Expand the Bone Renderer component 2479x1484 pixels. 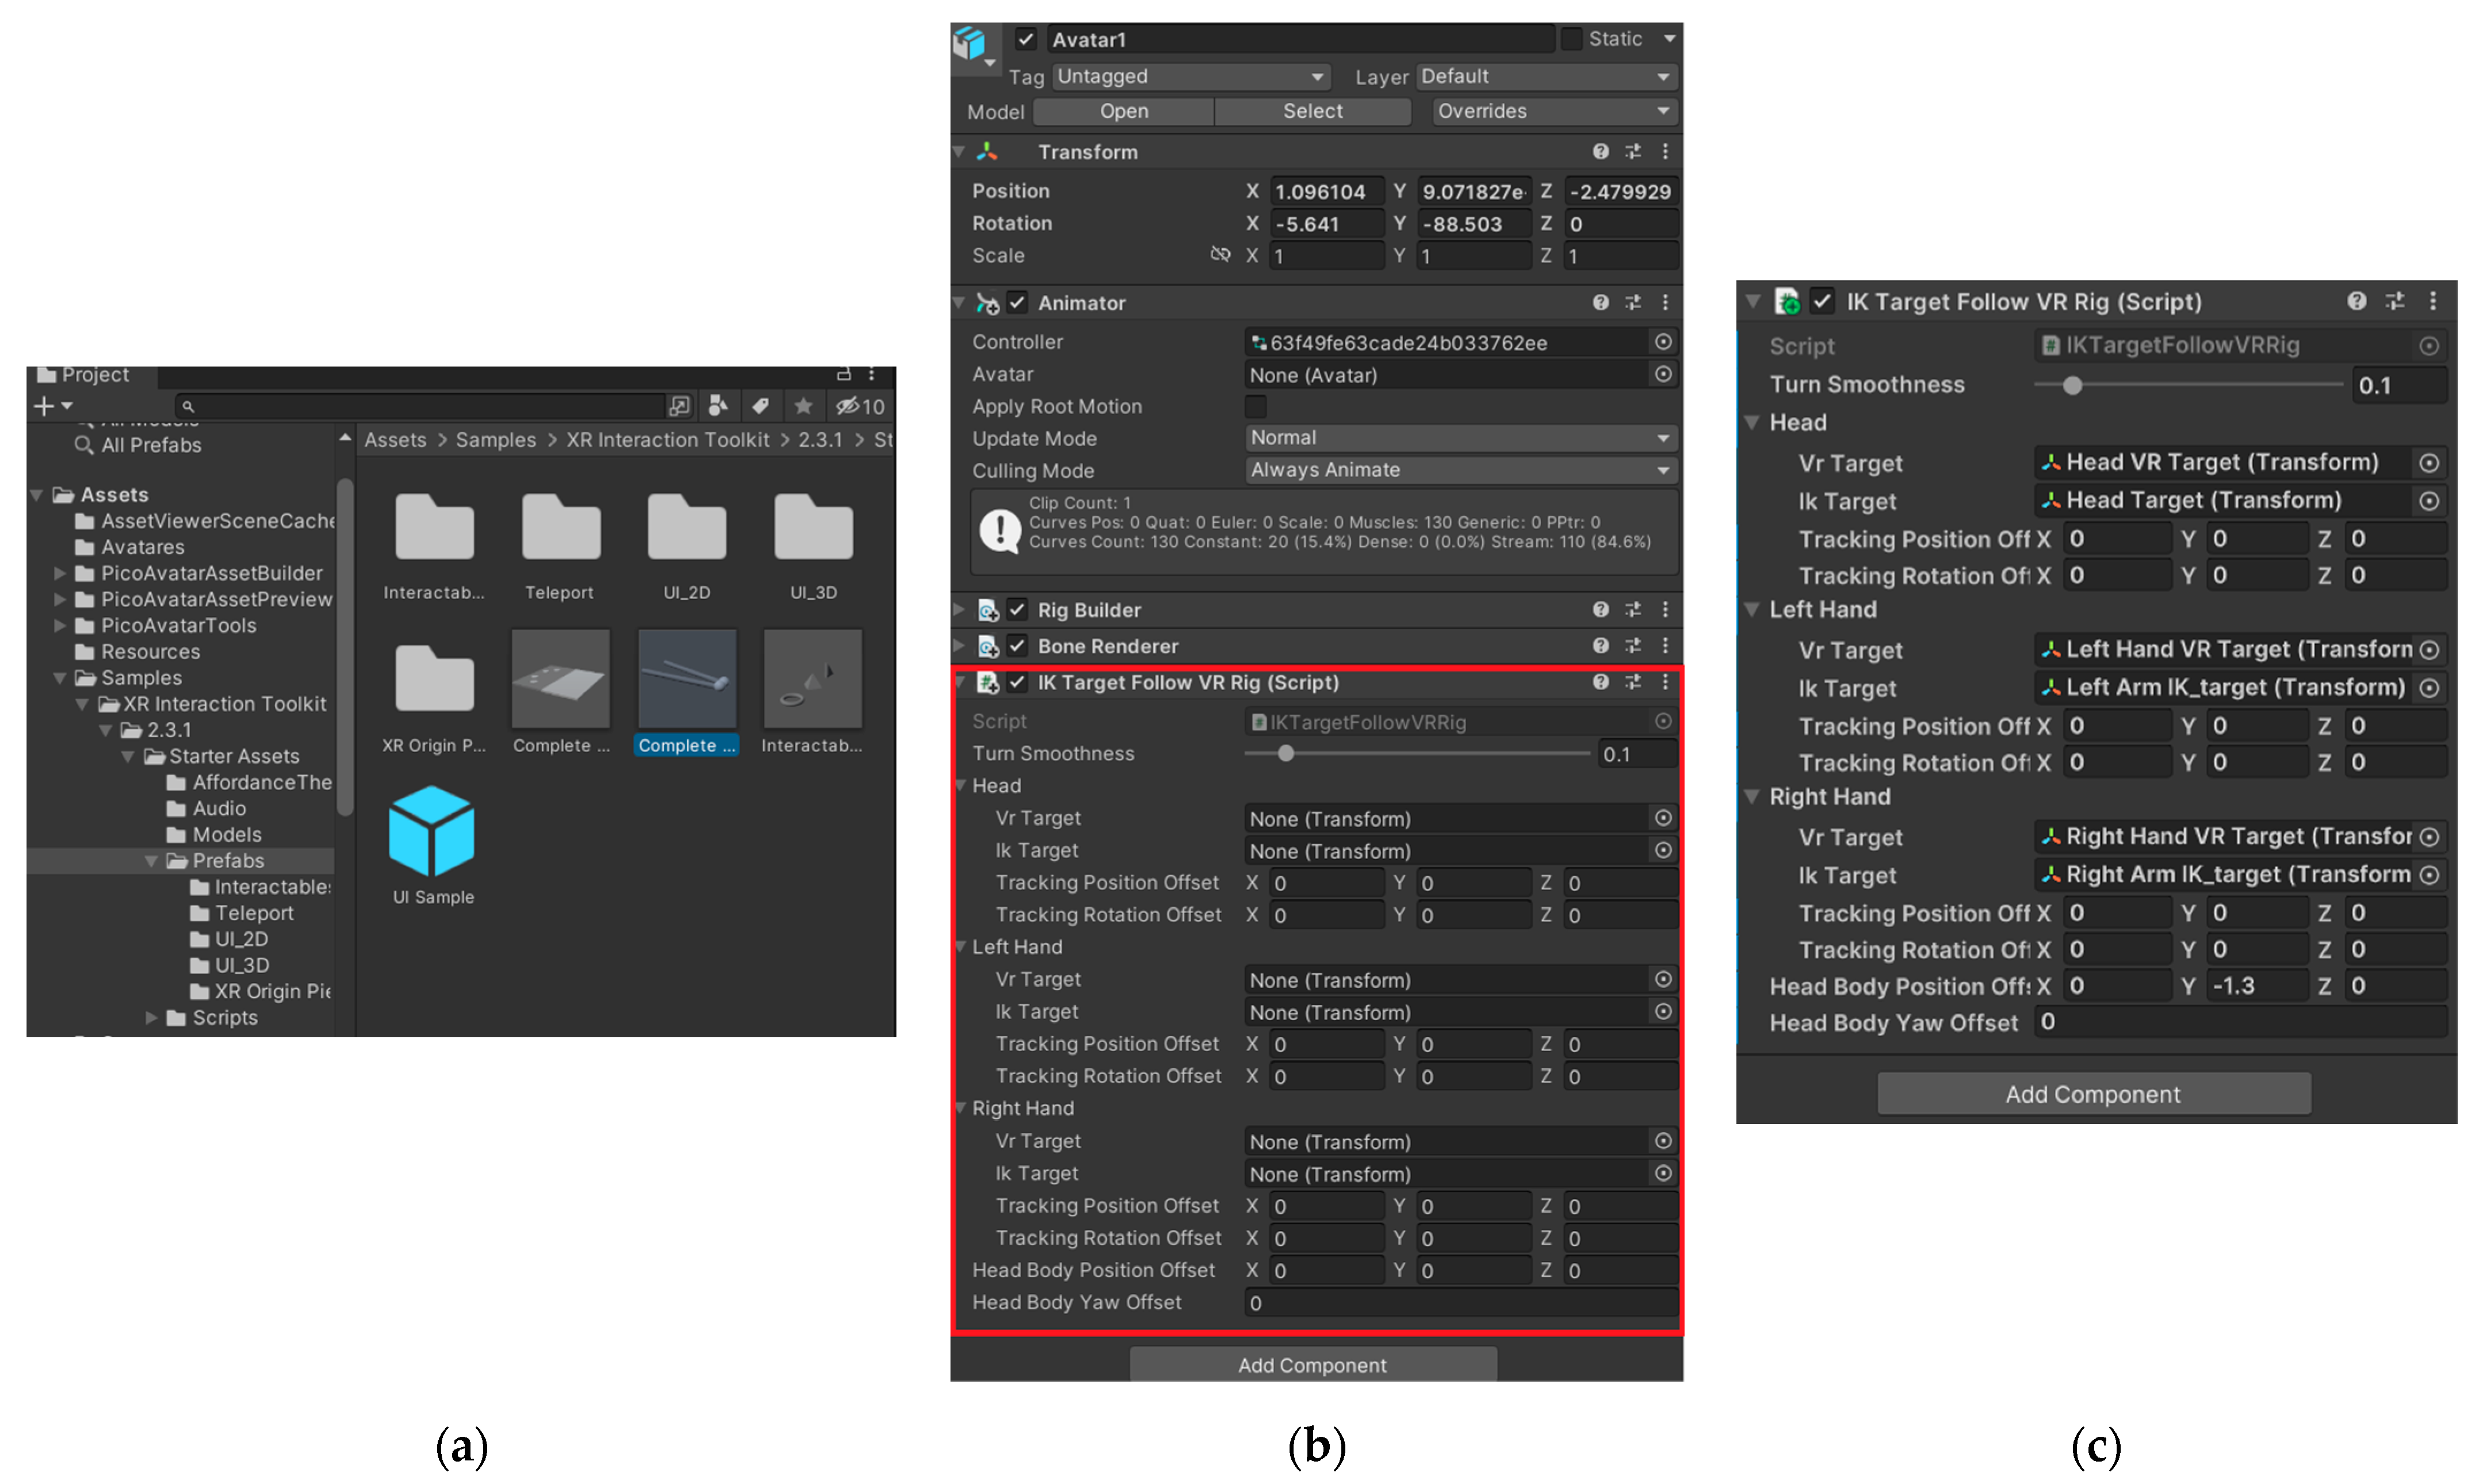[x=959, y=646]
